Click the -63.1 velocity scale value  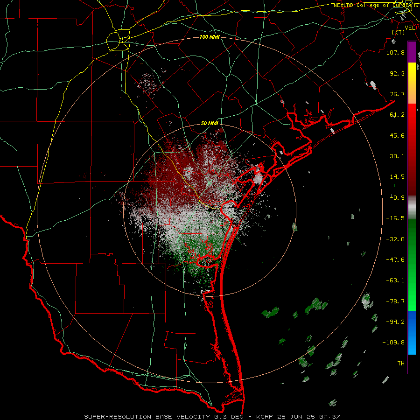click(395, 280)
